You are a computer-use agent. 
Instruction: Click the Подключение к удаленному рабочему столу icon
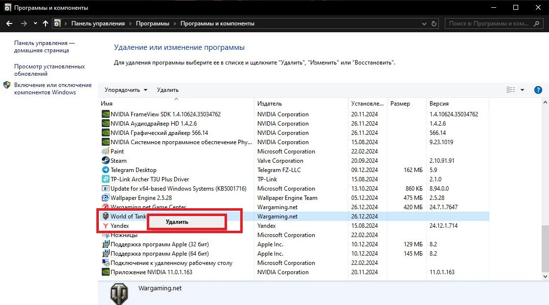[x=105, y=262]
